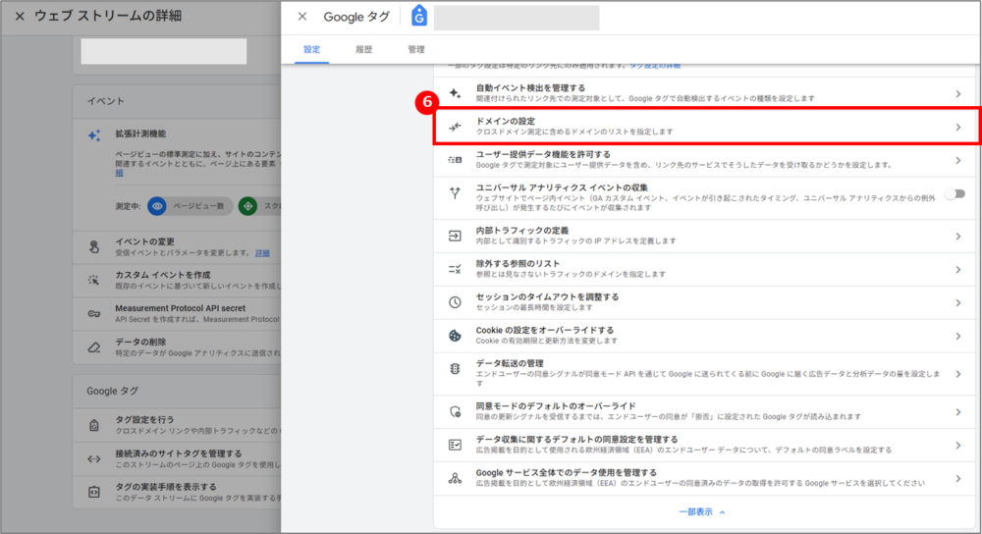Open データの削除 in background panel
This screenshot has width=982, height=534.
[177, 347]
